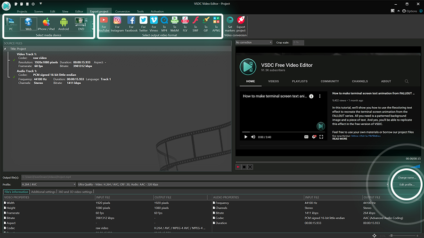The height and width of the screenshot is (238, 424).
Task: Toggle the video Codec property checkbox
Action: pyautogui.click(x=5, y=228)
